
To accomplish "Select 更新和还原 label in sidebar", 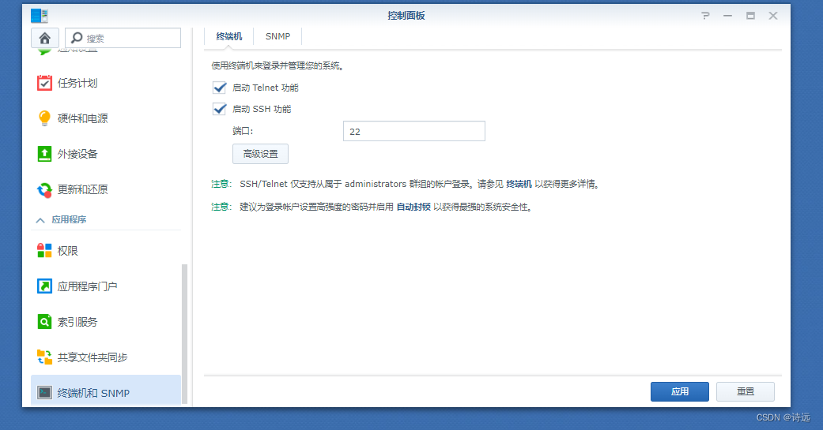I will [x=82, y=189].
